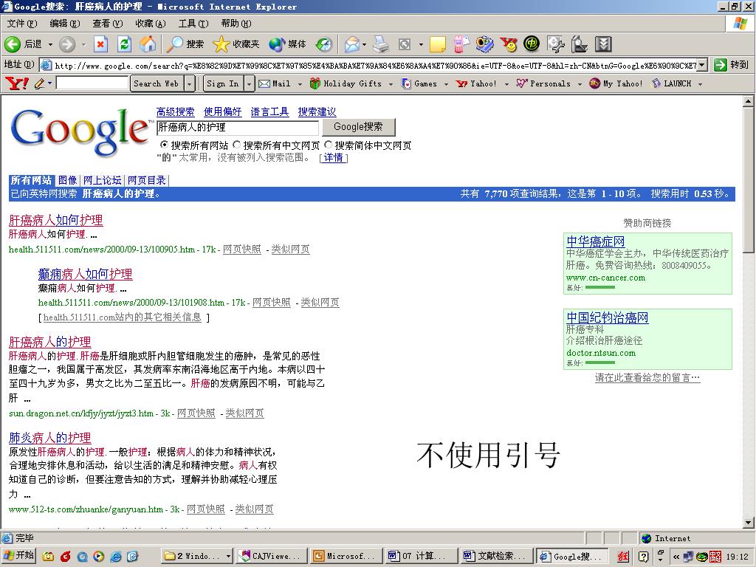Open the 编辑(E) menu
The width and height of the screenshot is (756, 567).
[65, 23]
